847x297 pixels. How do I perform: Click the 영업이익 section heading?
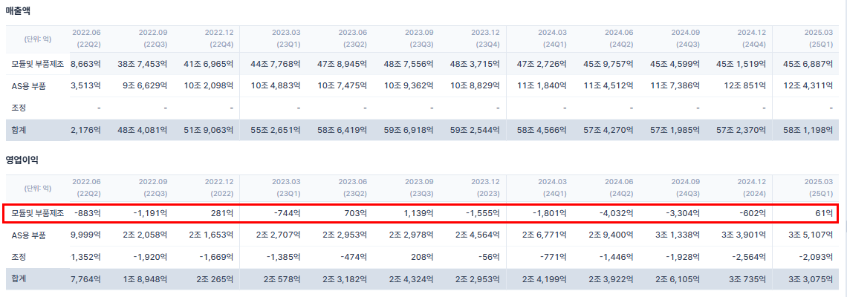[x=23, y=160]
